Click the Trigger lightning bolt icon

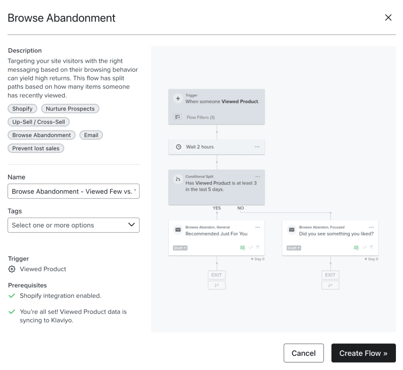178,99
